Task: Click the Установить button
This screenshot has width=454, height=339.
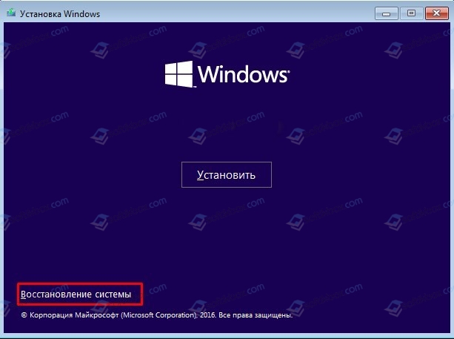Action: tap(227, 174)
